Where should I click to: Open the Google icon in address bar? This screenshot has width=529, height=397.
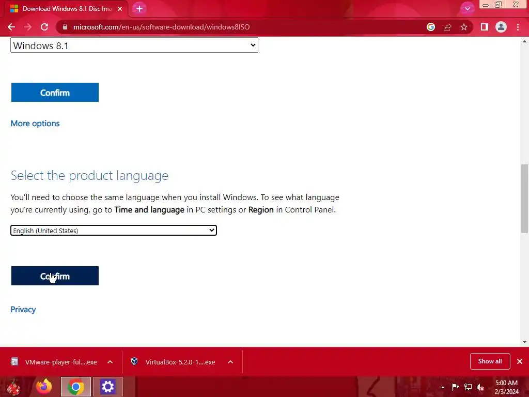431,27
